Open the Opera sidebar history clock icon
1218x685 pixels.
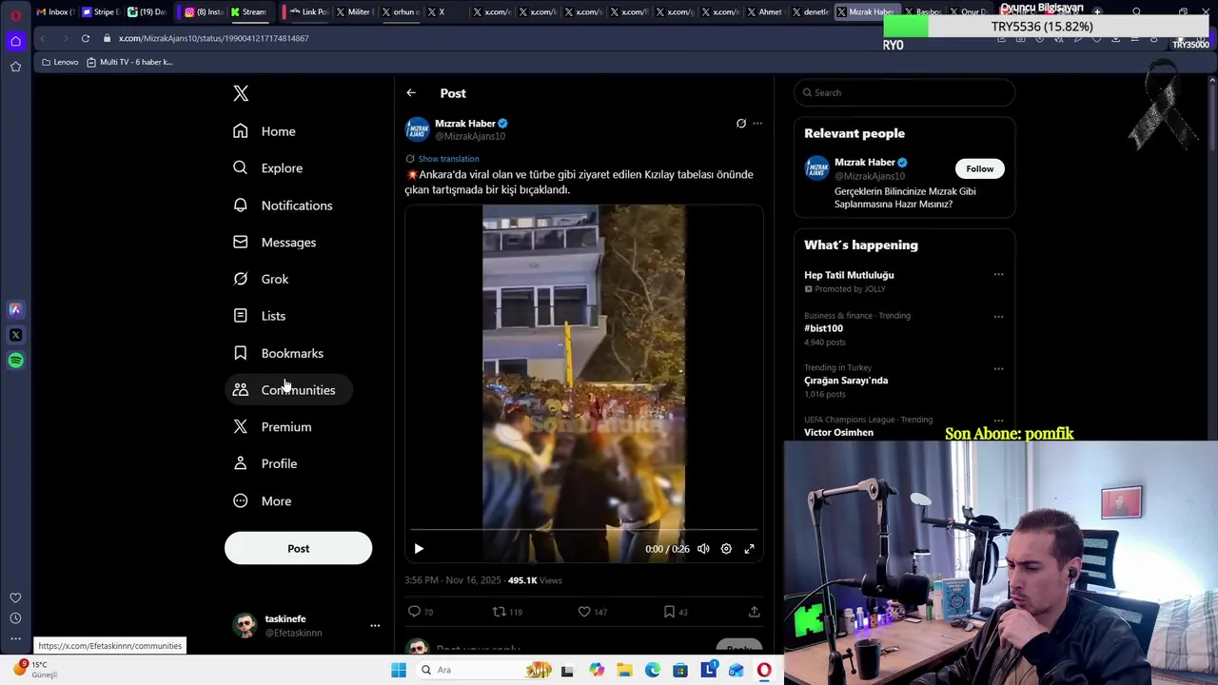(x=15, y=618)
